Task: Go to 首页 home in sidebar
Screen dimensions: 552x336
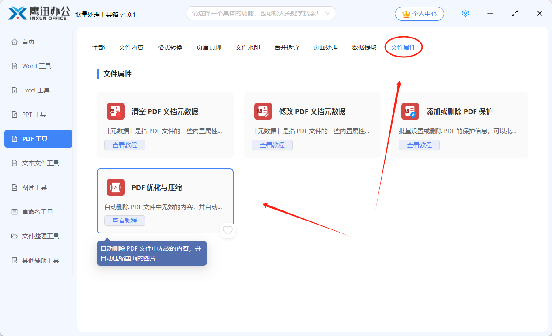Action: click(x=28, y=42)
